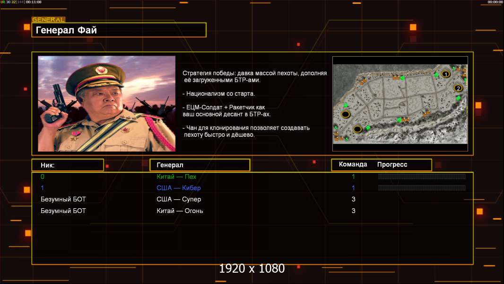Click green supply marker at minimap top center
Viewport: 504px width, 284px height.
[x=402, y=78]
